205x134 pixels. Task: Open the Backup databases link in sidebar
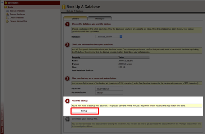coord(17,11)
